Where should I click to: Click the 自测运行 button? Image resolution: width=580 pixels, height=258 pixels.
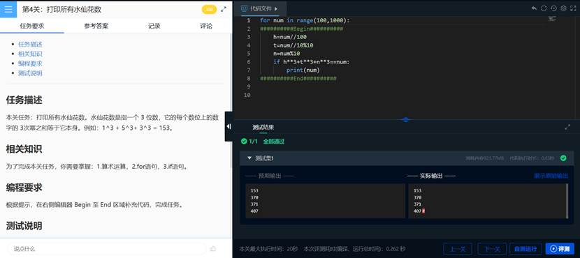click(525, 249)
